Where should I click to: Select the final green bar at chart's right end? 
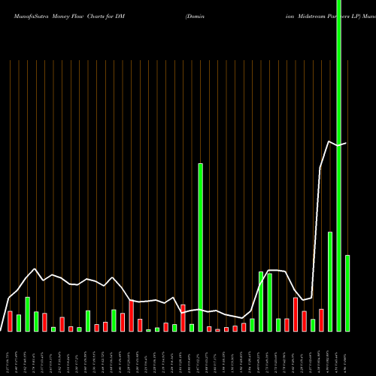tap(347, 293)
